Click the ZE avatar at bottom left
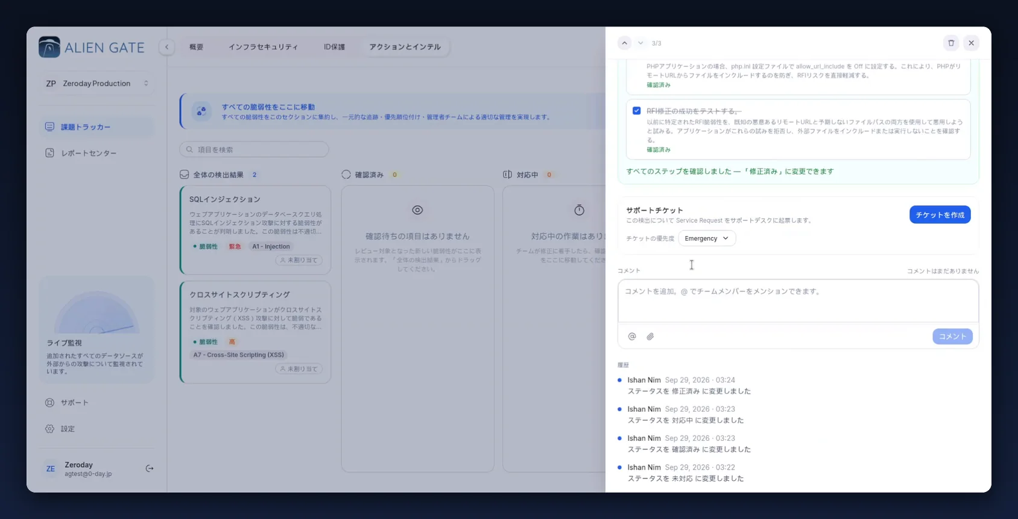Screen dimensions: 1018x519 tap(51, 468)
